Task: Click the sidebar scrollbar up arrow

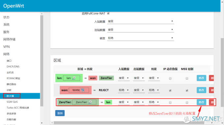Action: 42,14
